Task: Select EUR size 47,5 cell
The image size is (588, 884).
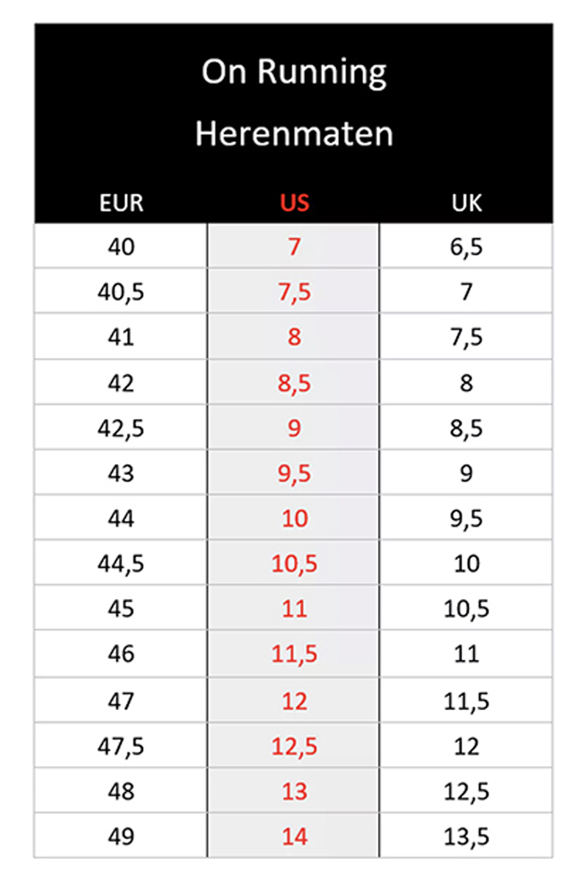Action: [122, 745]
